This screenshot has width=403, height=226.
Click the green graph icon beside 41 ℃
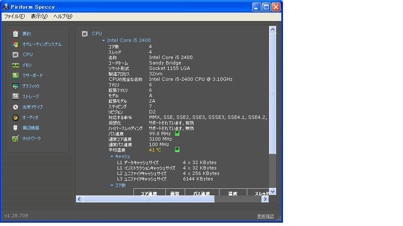[177, 149]
